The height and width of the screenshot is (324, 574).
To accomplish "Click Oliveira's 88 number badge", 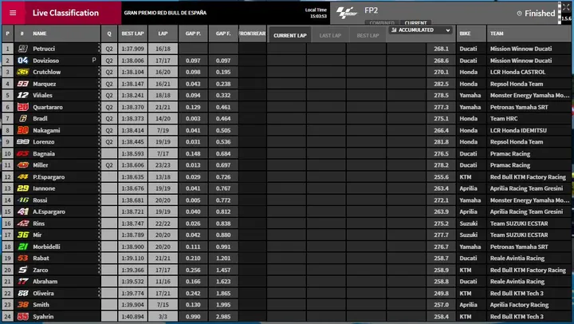I will [22, 293].
